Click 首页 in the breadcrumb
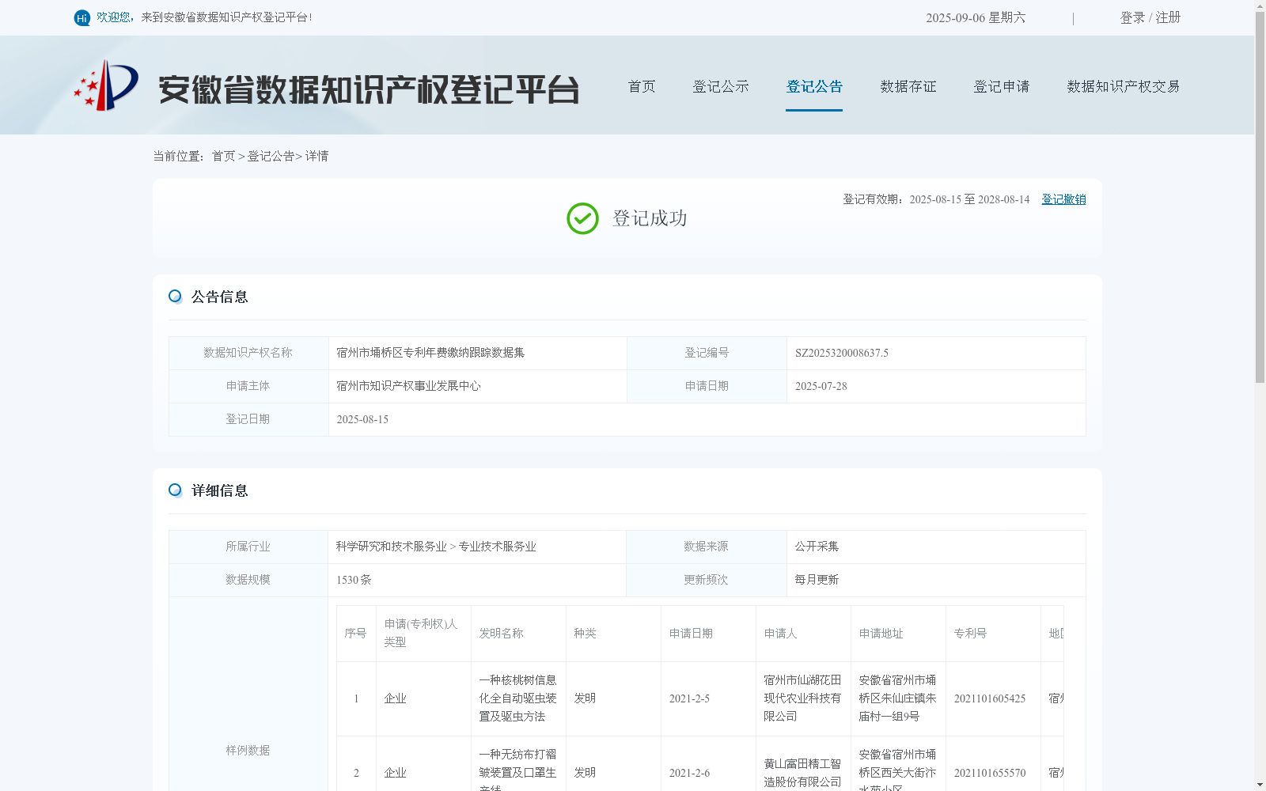 pyautogui.click(x=223, y=157)
